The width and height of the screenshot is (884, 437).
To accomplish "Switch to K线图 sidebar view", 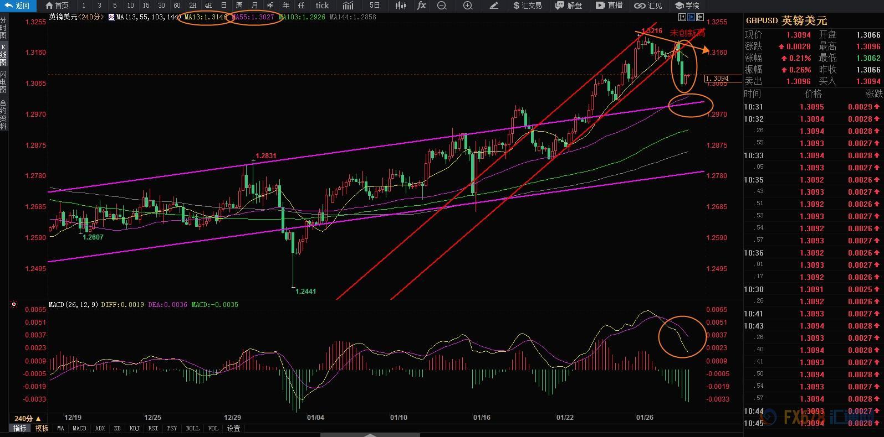I will tap(3, 55).
